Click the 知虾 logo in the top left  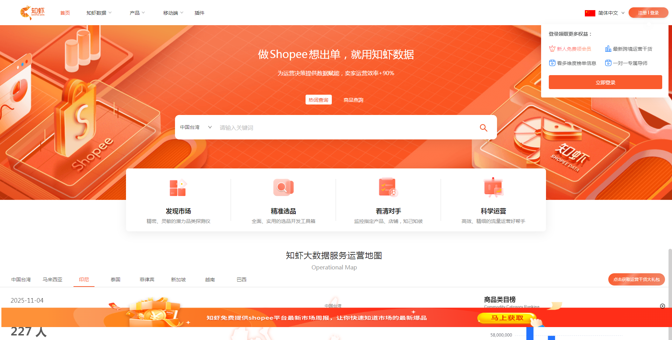pos(33,13)
